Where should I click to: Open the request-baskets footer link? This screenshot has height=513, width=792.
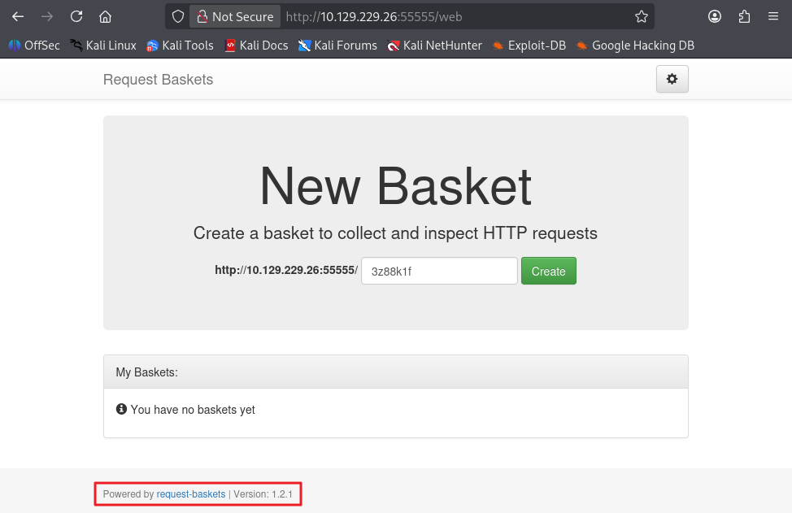tap(191, 494)
